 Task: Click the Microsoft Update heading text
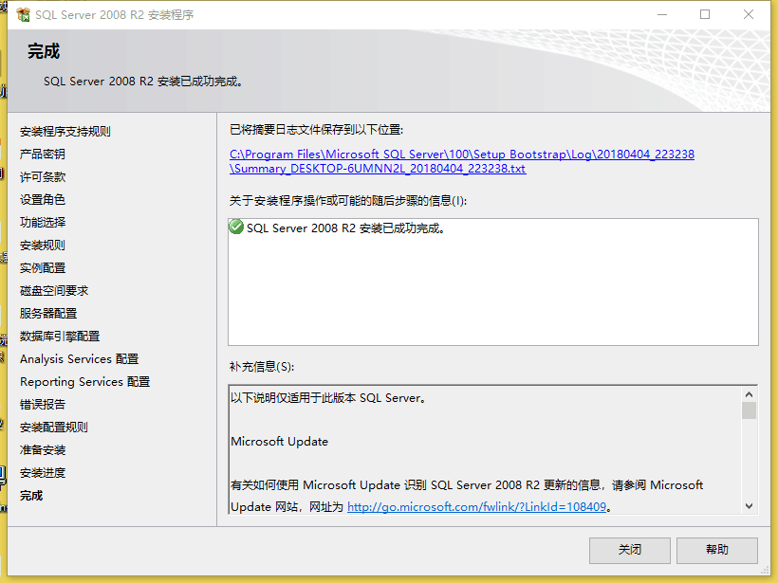tap(279, 442)
